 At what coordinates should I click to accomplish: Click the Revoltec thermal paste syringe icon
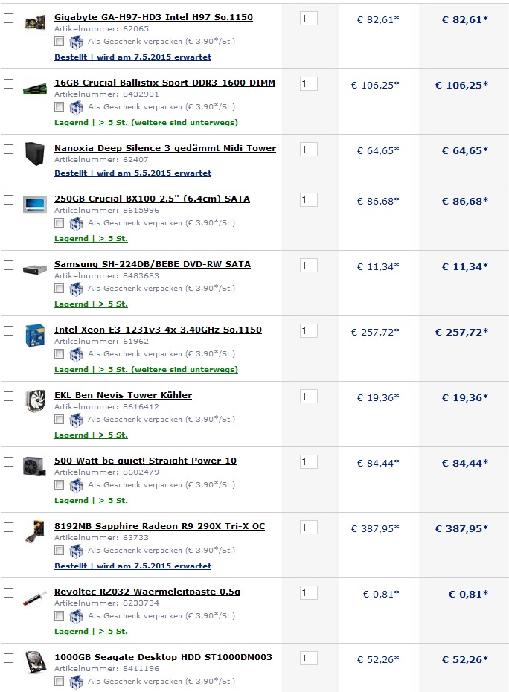(x=35, y=598)
